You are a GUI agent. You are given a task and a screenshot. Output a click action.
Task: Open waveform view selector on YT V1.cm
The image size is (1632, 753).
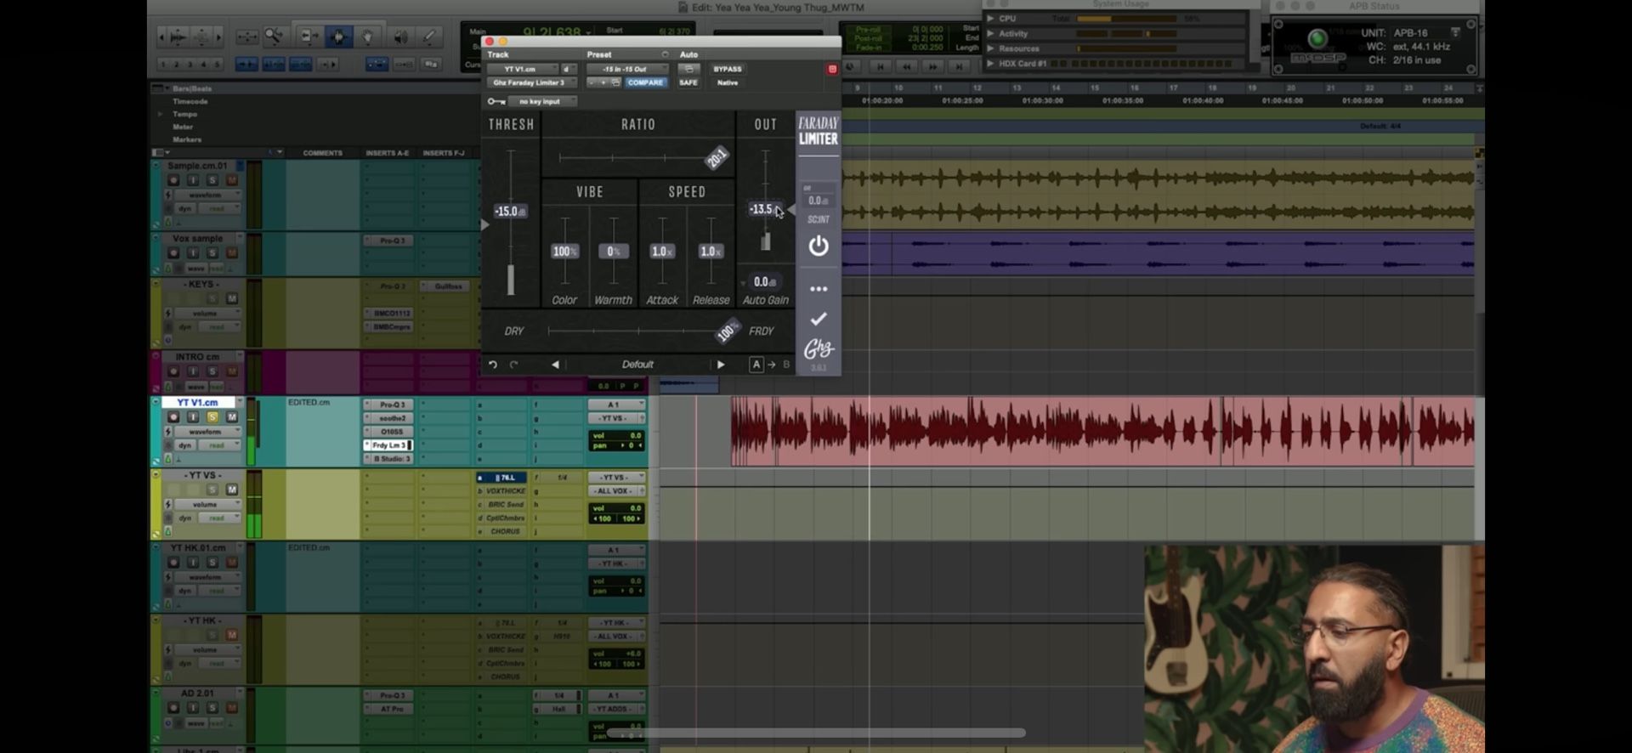click(x=207, y=432)
